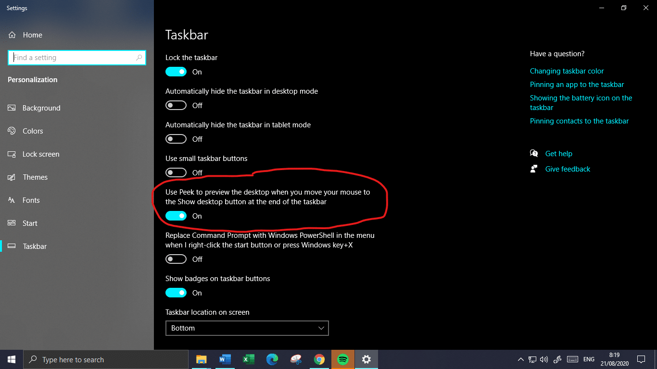
Task: Open the volume control in system tray
Action: click(544, 359)
